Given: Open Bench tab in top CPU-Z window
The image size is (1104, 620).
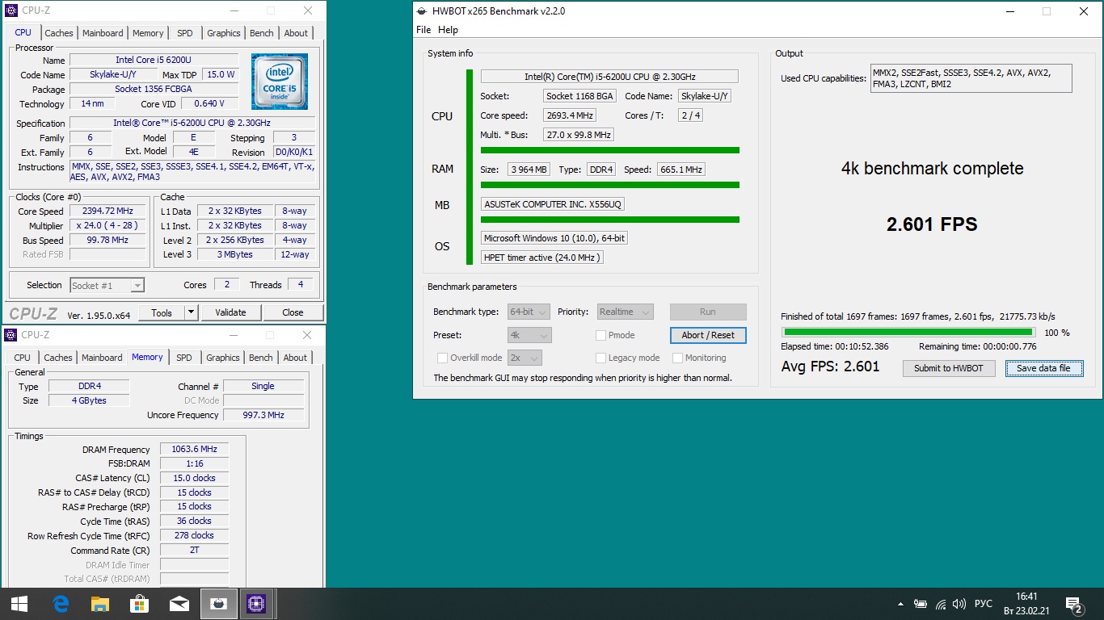Looking at the screenshot, I should pyautogui.click(x=262, y=33).
